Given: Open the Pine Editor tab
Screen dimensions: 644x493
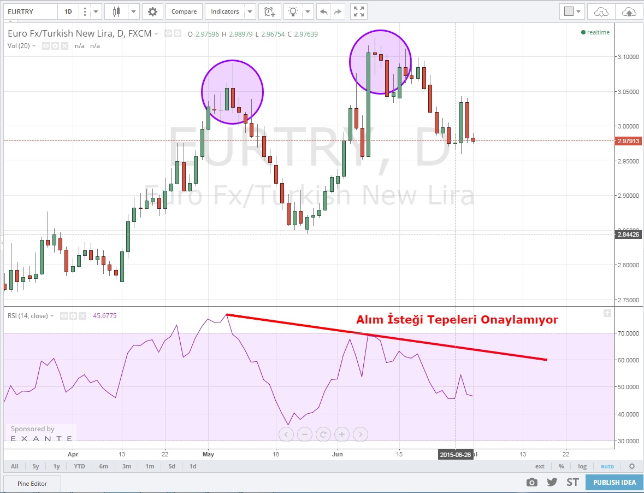Looking at the screenshot, I should pyautogui.click(x=32, y=484).
